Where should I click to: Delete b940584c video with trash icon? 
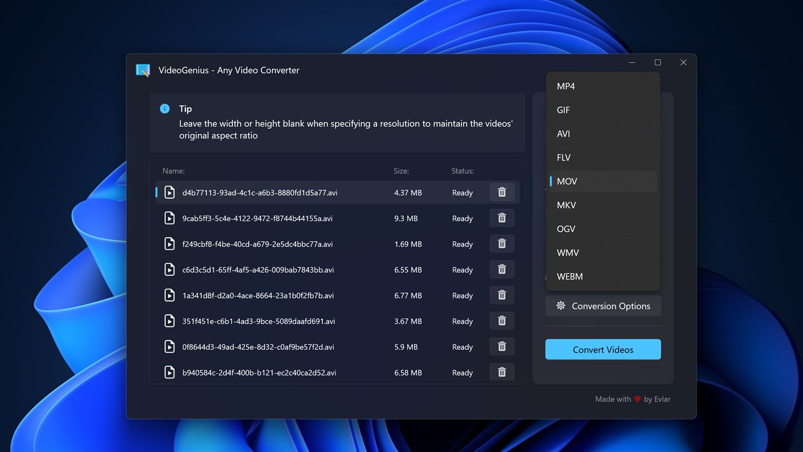point(501,372)
